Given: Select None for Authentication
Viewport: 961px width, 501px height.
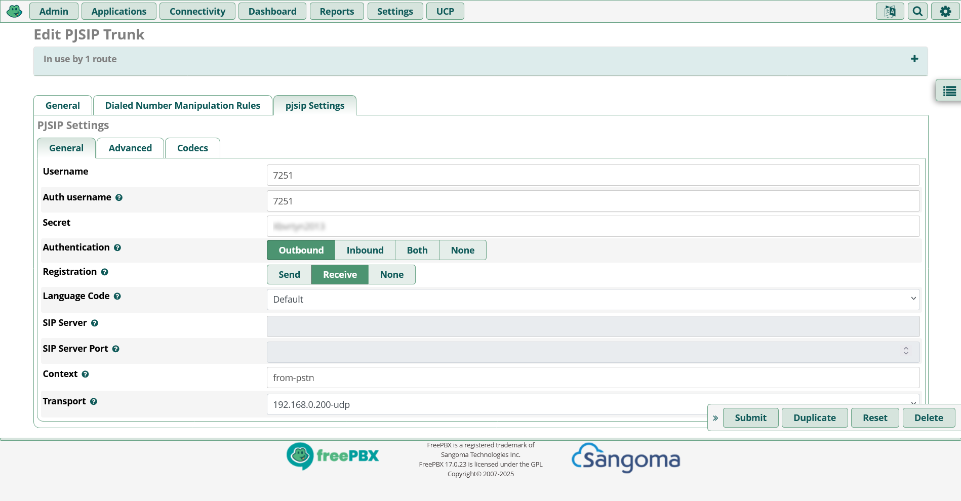Looking at the screenshot, I should [x=462, y=251].
